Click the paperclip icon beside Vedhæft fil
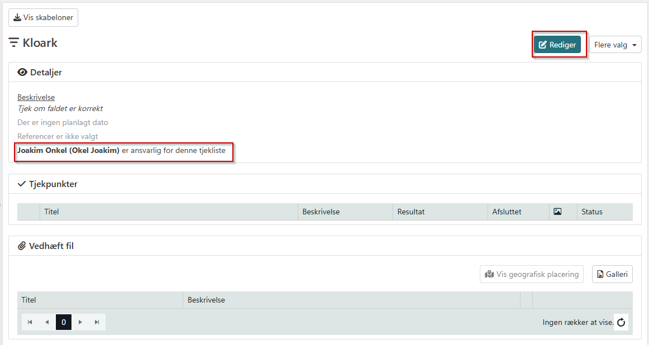Viewport: 649px width, 345px height. [22, 246]
